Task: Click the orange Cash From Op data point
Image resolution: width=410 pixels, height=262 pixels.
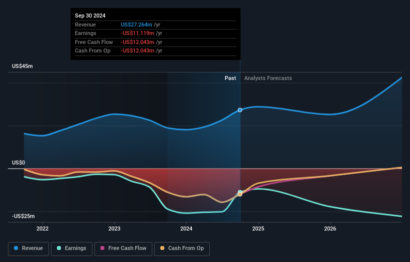Action: click(x=240, y=194)
